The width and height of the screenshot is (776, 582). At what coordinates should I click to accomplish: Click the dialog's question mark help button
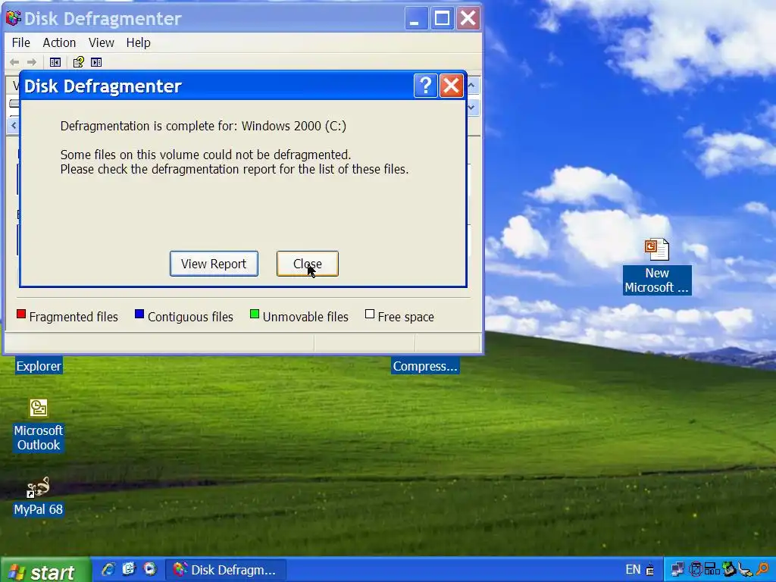[x=426, y=86]
